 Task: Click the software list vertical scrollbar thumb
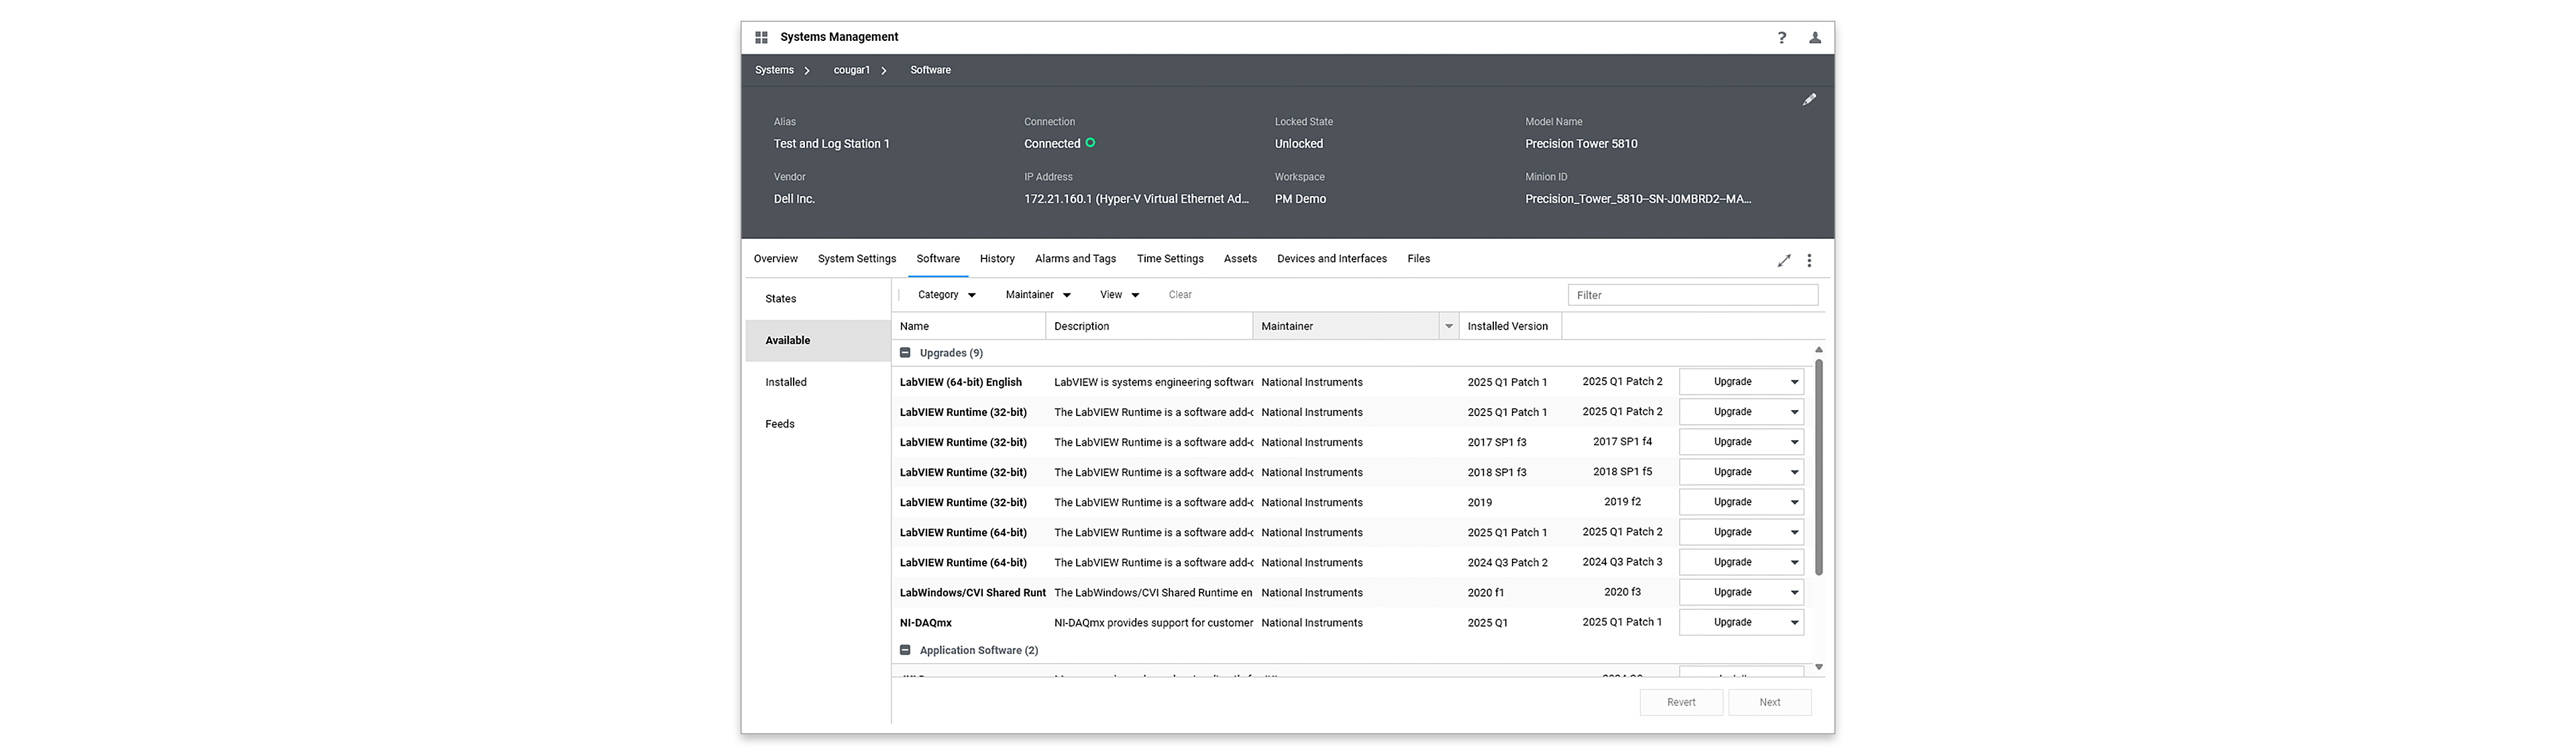1818,467
